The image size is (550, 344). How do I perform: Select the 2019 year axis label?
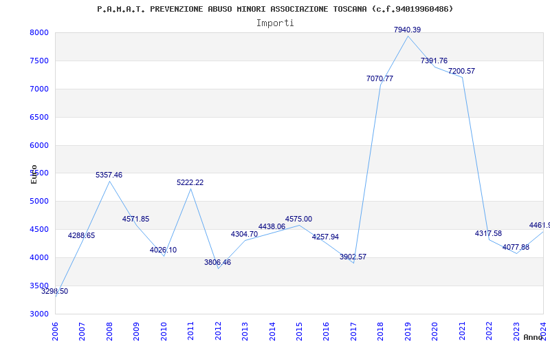coord(408,332)
